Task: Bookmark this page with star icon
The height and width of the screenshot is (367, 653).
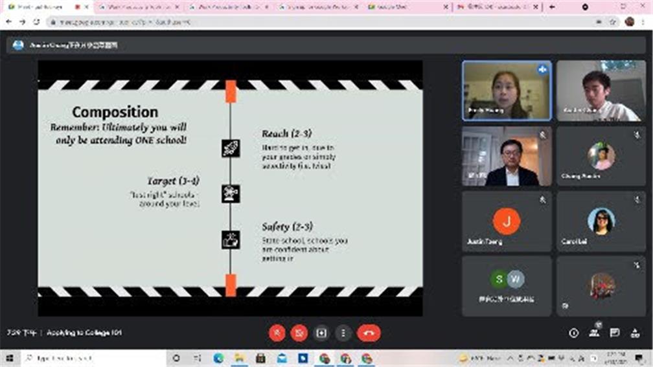Action: pos(612,21)
